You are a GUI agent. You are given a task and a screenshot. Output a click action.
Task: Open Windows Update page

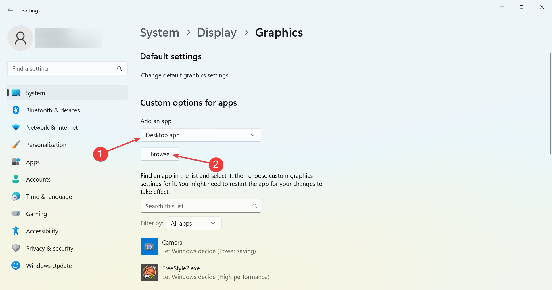[x=67, y=266]
